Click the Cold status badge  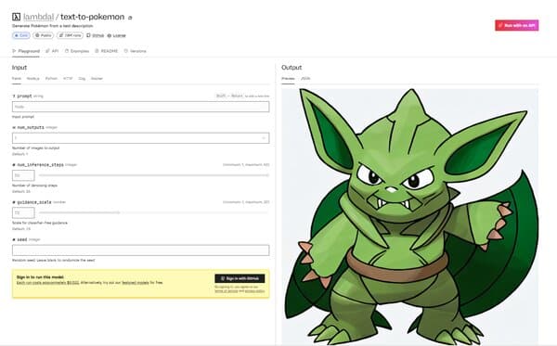[x=21, y=35]
